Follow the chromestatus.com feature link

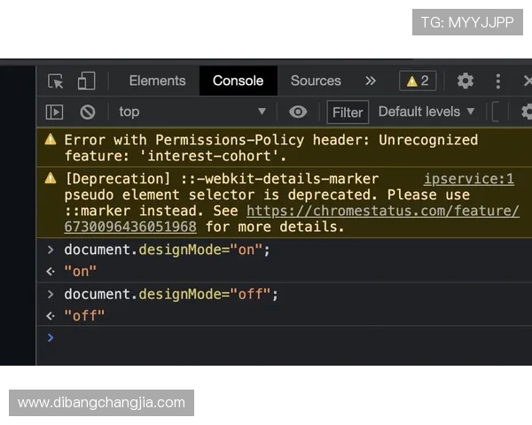pos(382,211)
